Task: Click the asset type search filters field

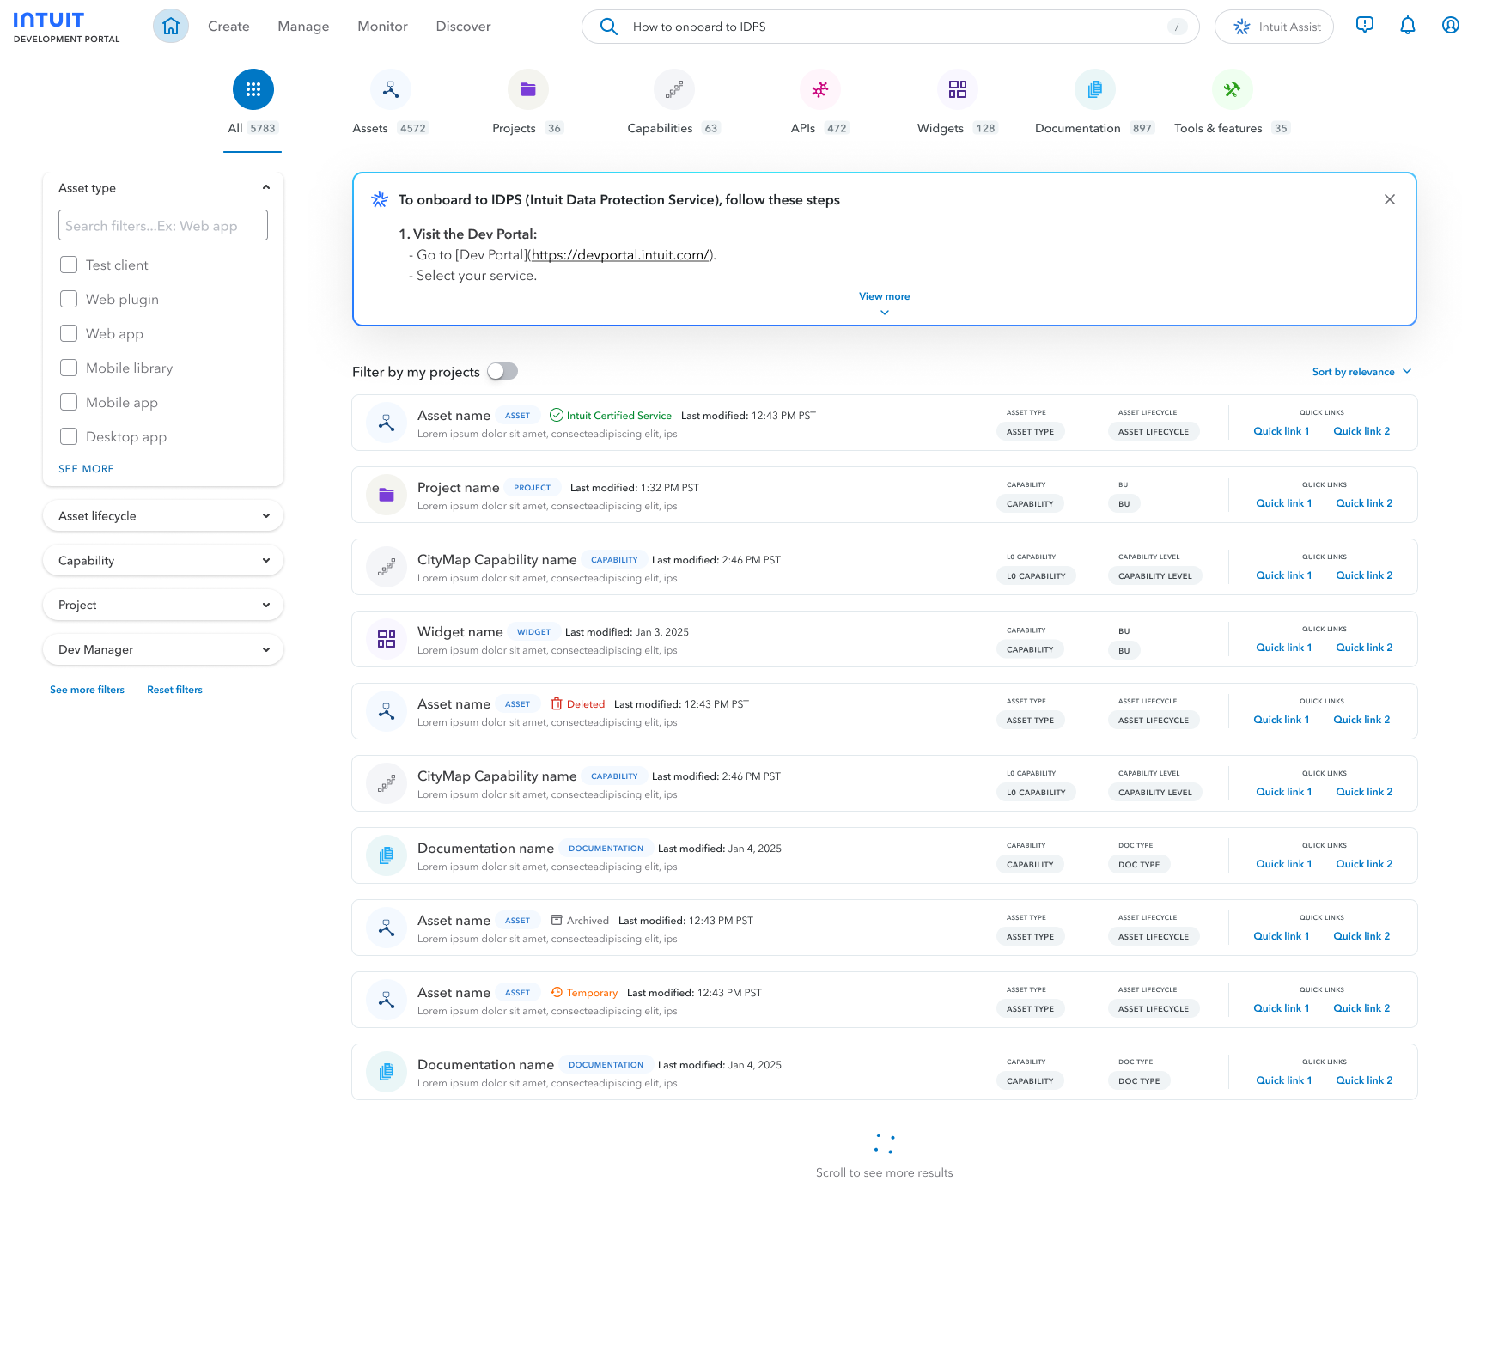Action: (163, 226)
